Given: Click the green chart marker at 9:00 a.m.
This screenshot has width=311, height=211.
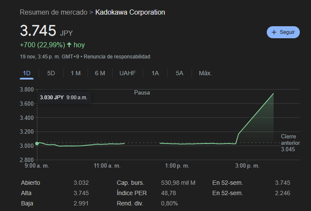Looking at the screenshot, I should (37, 143).
